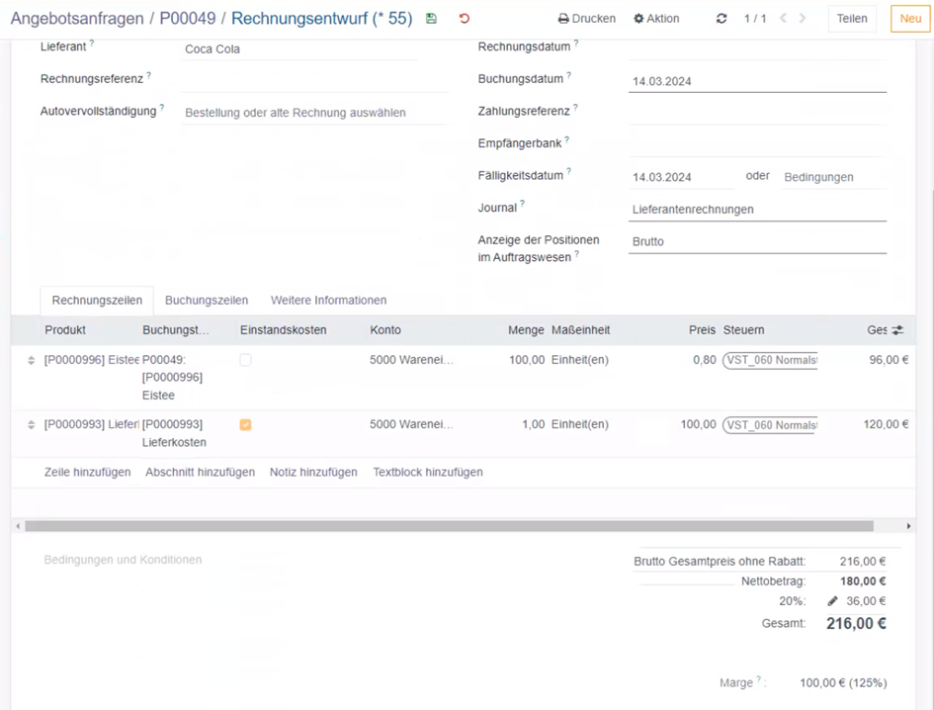Click the Lieferkosten row drag handle

point(31,425)
